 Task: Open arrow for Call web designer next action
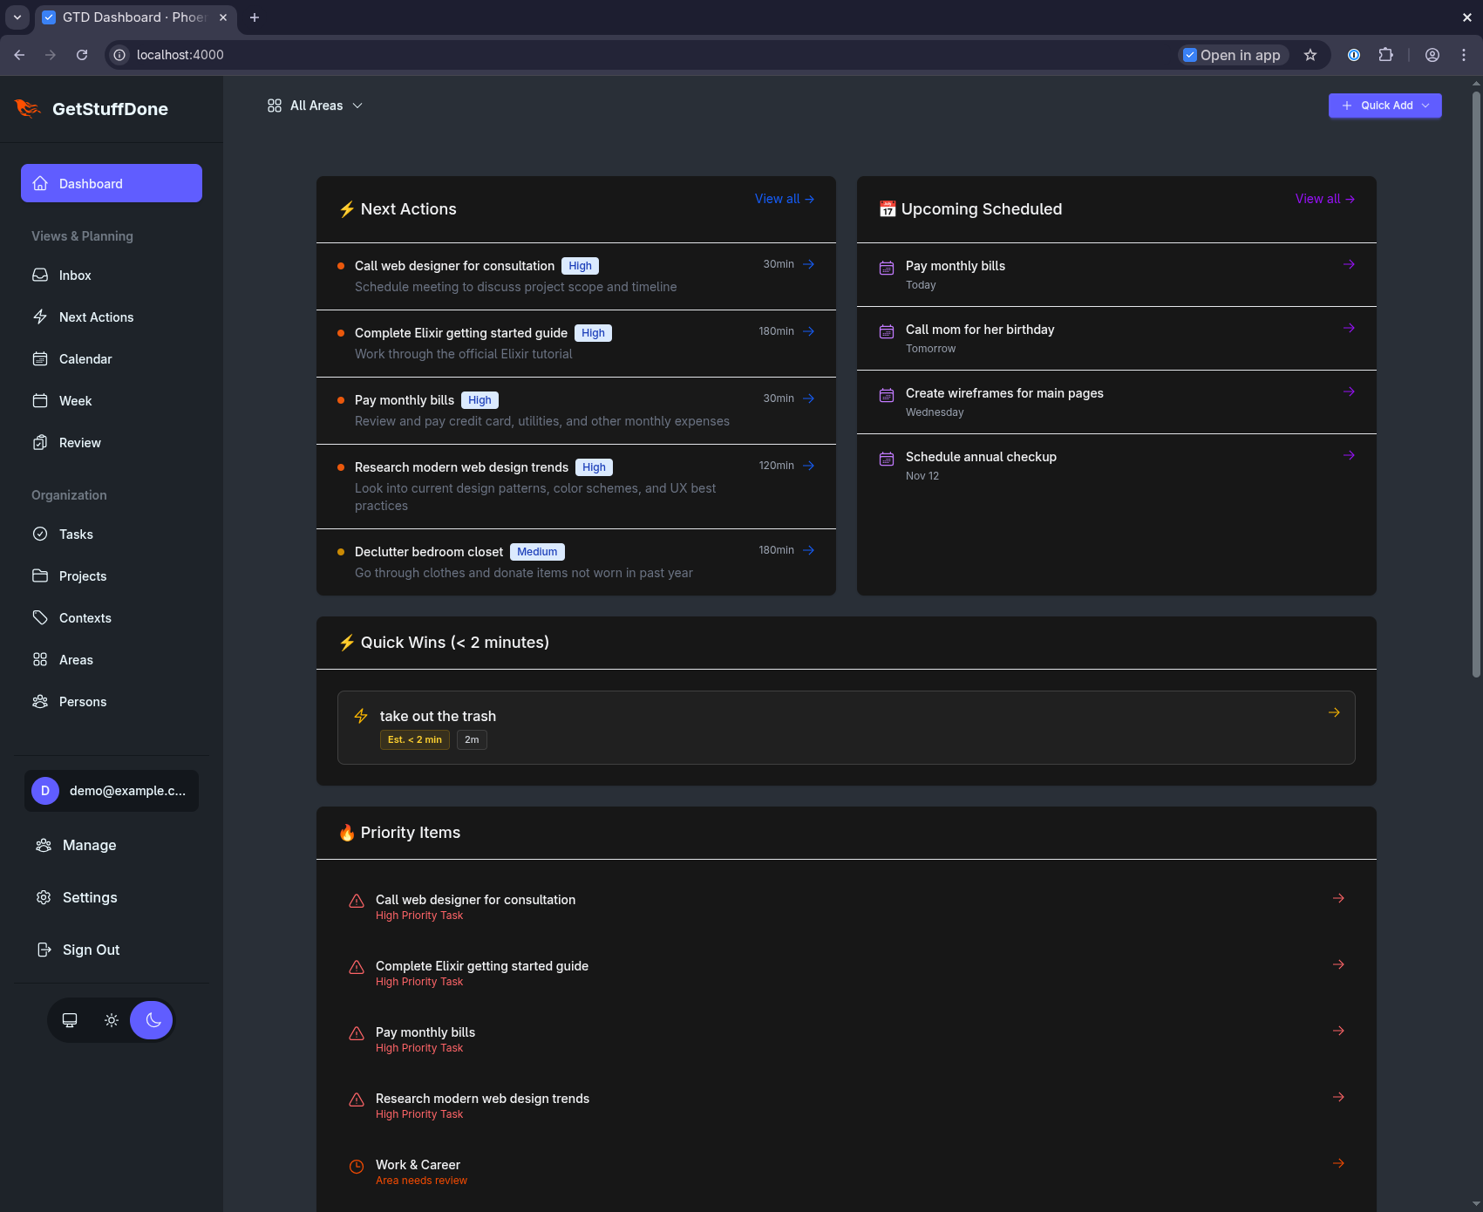click(x=809, y=264)
